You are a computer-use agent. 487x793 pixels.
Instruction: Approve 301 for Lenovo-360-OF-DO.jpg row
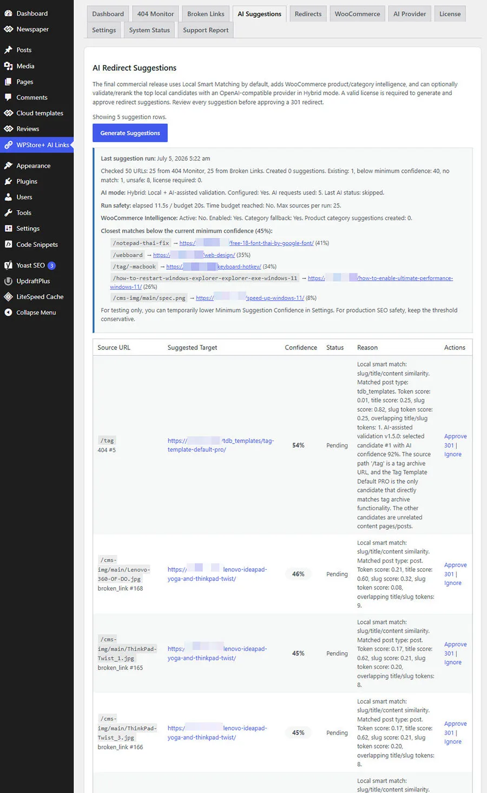tap(455, 569)
